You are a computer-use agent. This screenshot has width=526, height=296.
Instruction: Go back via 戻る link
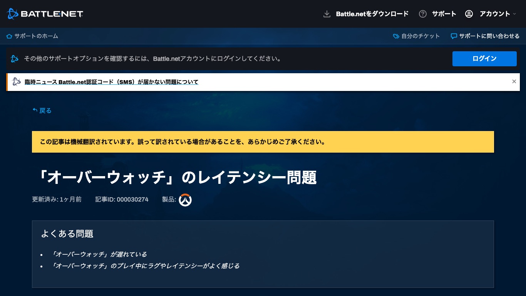[45, 111]
